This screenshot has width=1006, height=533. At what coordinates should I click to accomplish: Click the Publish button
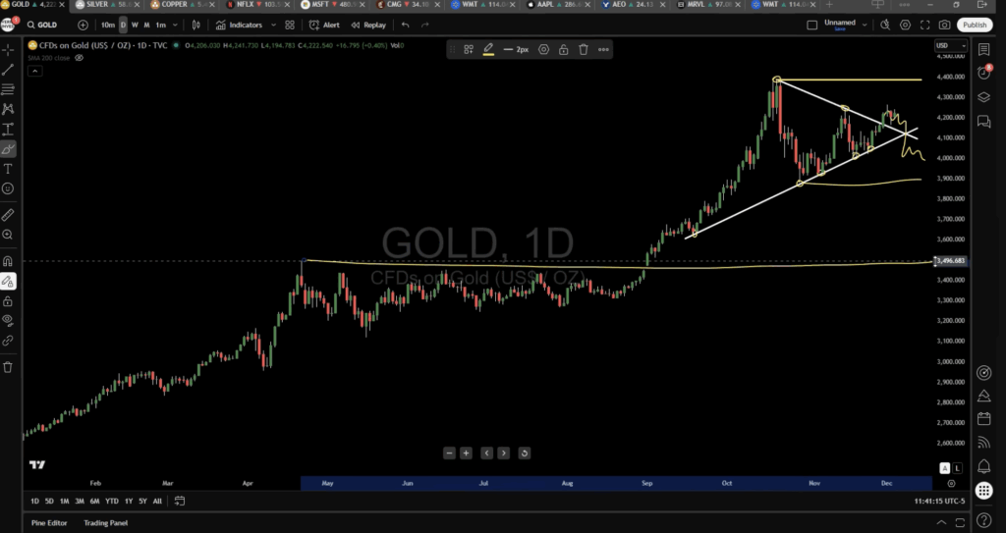(x=974, y=25)
